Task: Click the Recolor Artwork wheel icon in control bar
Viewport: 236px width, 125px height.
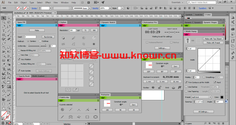Action: point(128,8)
